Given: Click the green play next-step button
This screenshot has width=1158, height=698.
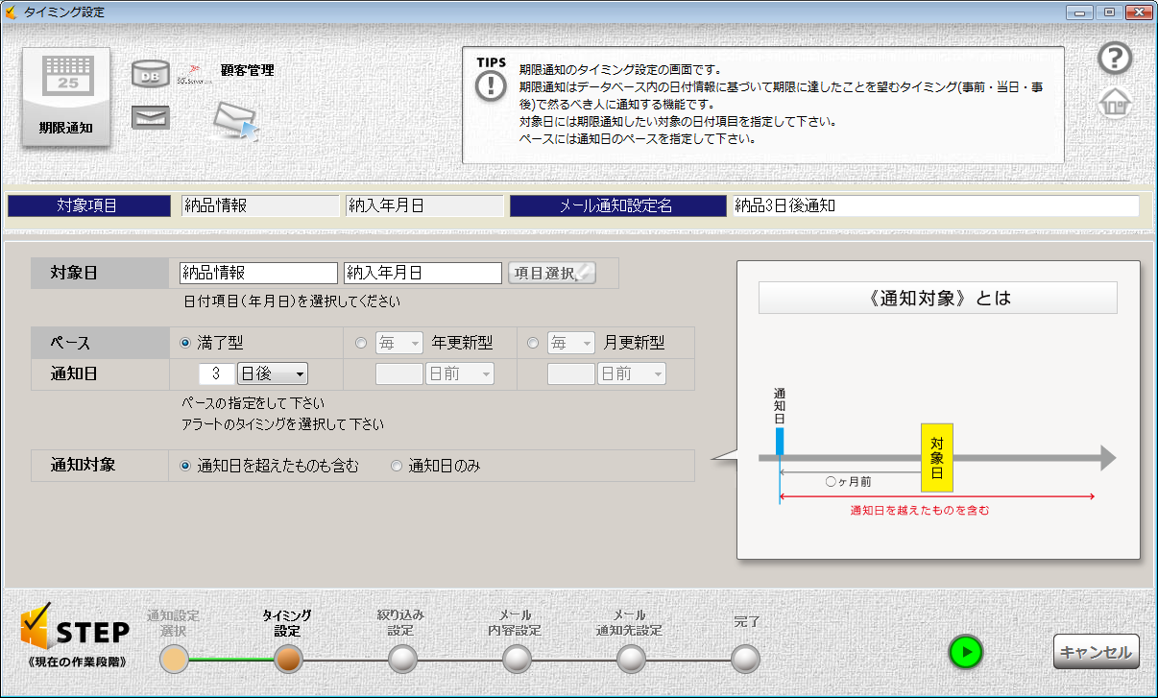Looking at the screenshot, I should click(x=966, y=652).
